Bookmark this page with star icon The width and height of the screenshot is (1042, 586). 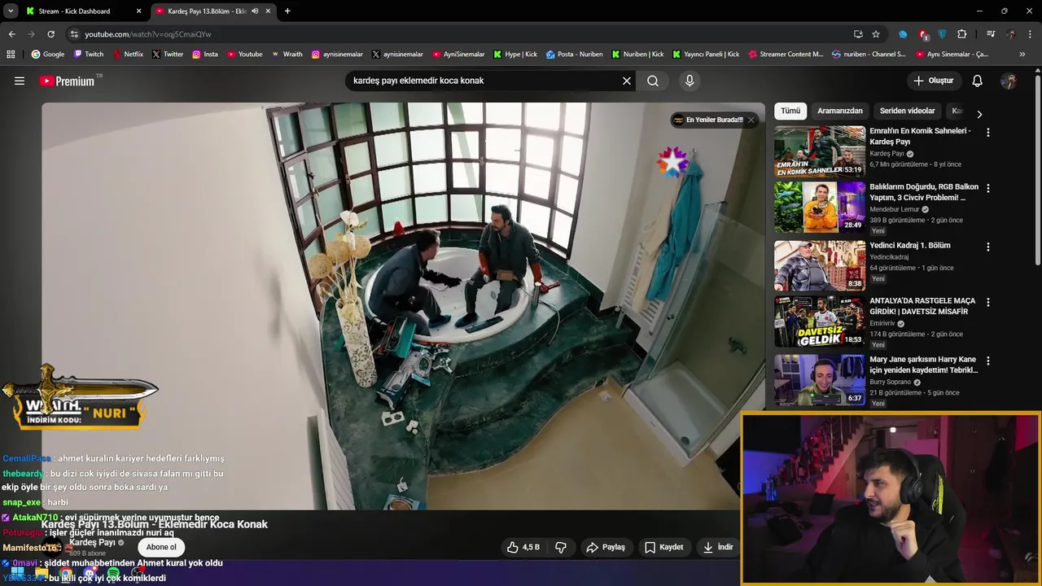tap(876, 34)
